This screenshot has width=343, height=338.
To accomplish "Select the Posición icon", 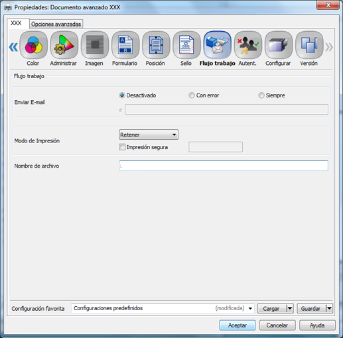I will pos(156,45).
